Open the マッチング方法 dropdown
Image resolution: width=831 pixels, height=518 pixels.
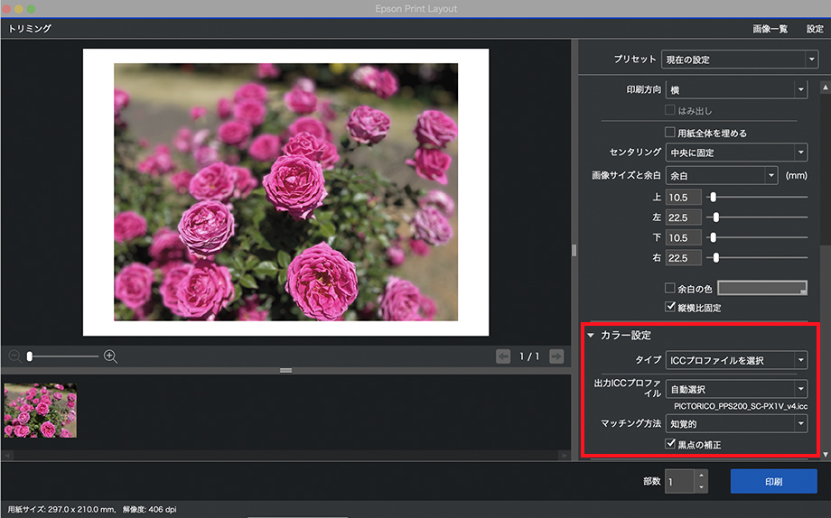coord(736,423)
